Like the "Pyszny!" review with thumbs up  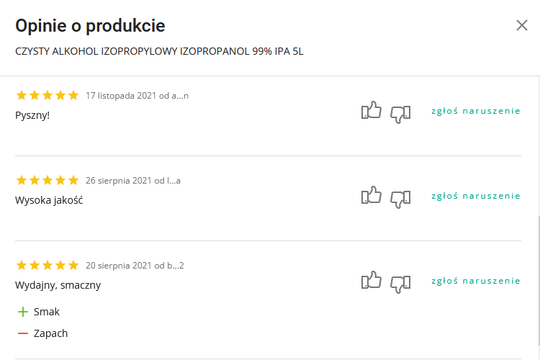(371, 111)
